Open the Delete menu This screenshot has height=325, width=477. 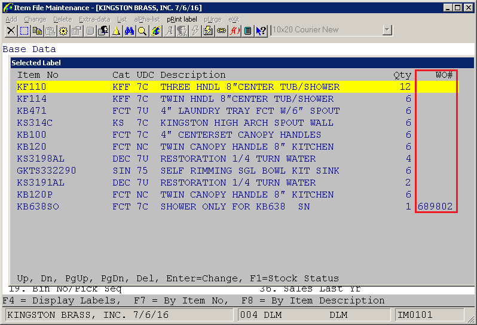click(63, 19)
